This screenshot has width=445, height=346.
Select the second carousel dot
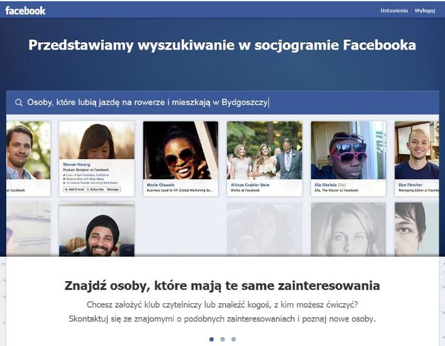222,339
